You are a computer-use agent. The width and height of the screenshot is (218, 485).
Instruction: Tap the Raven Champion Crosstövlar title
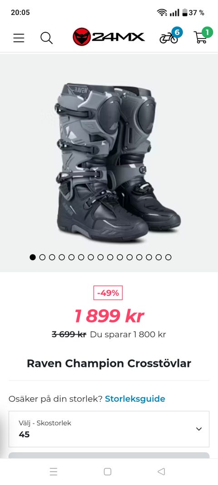[x=109, y=364]
